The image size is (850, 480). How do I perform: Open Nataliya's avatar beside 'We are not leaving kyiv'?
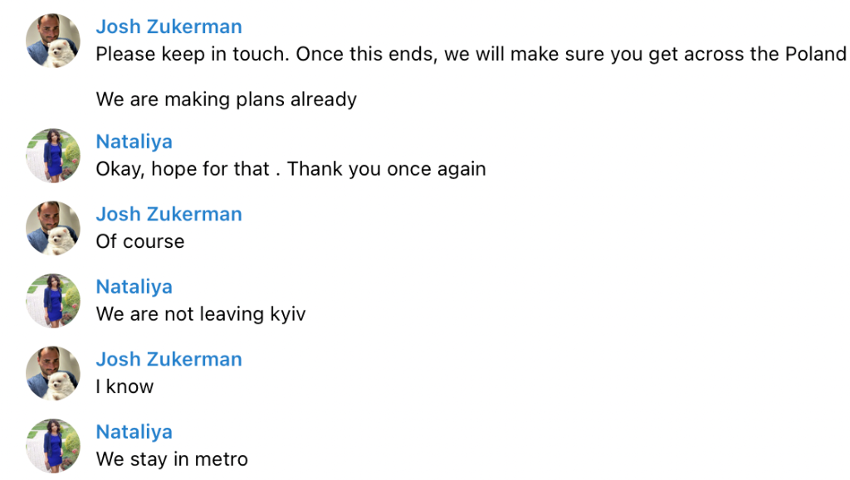click(53, 300)
